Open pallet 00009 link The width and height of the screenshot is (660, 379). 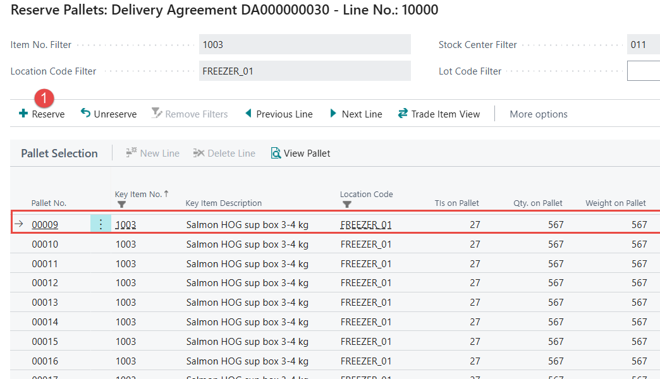click(x=45, y=225)
